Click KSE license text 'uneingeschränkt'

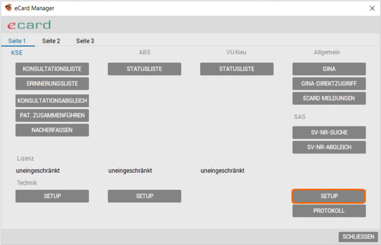(38, 171)
